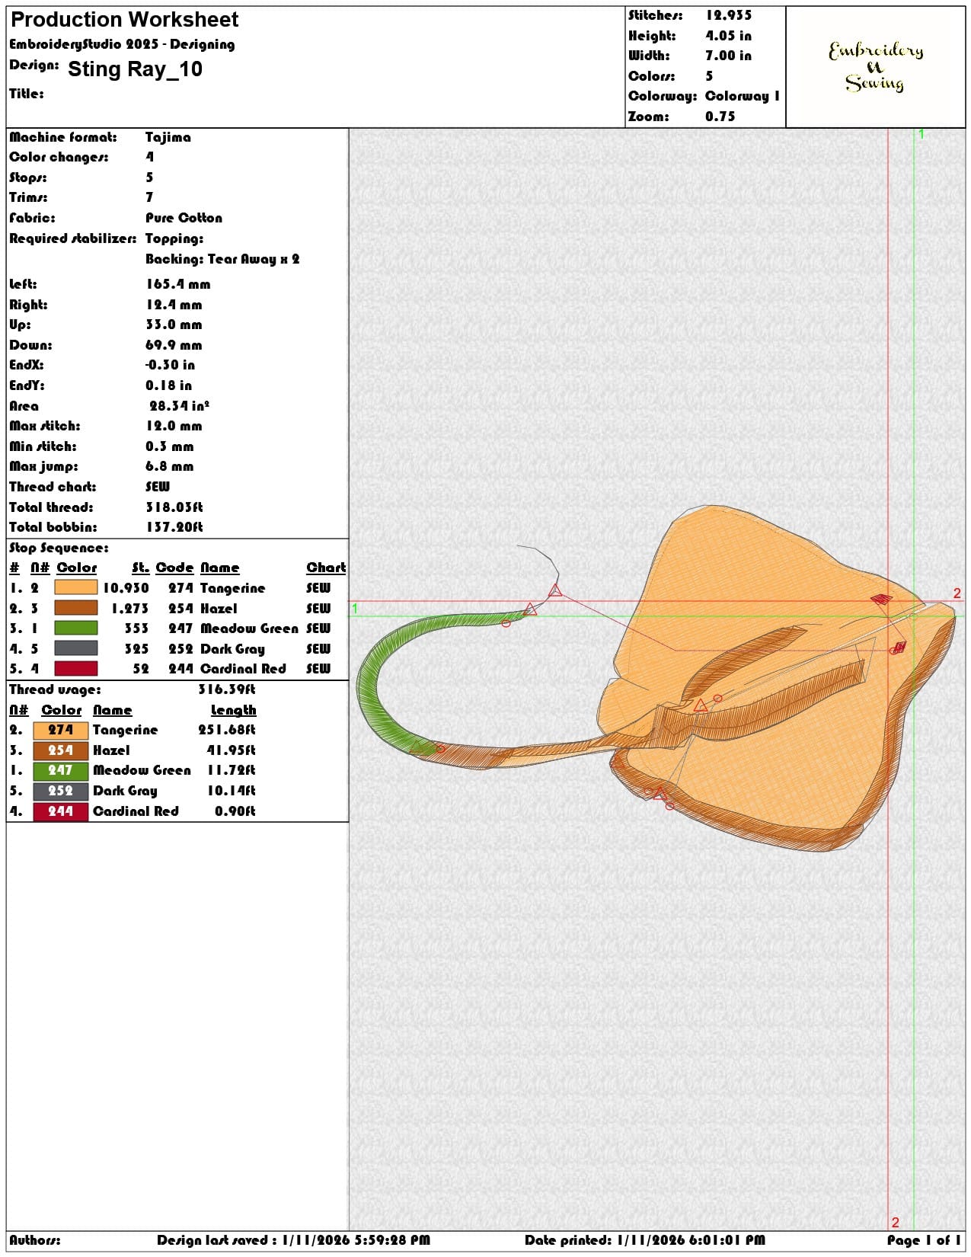The image size is (971, 1257).
Task: Click the Machine format value 'Tajima'
Action: pos(168,137)
